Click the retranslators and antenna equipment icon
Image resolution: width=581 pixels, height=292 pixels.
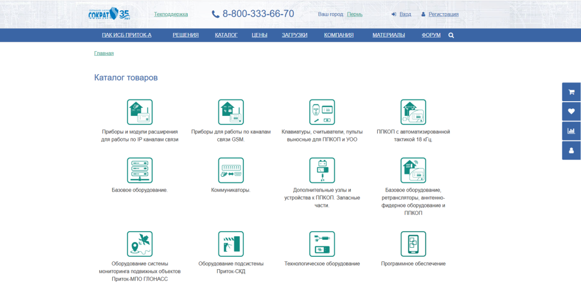click(x=413, y=170)
